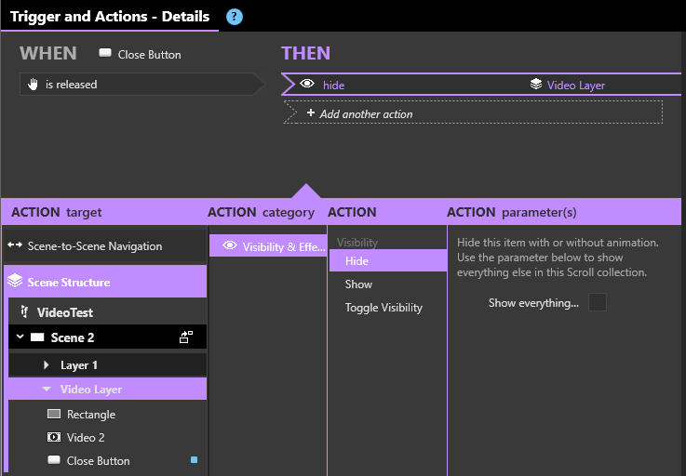Open the blue help question mark icon

(234, 17)
